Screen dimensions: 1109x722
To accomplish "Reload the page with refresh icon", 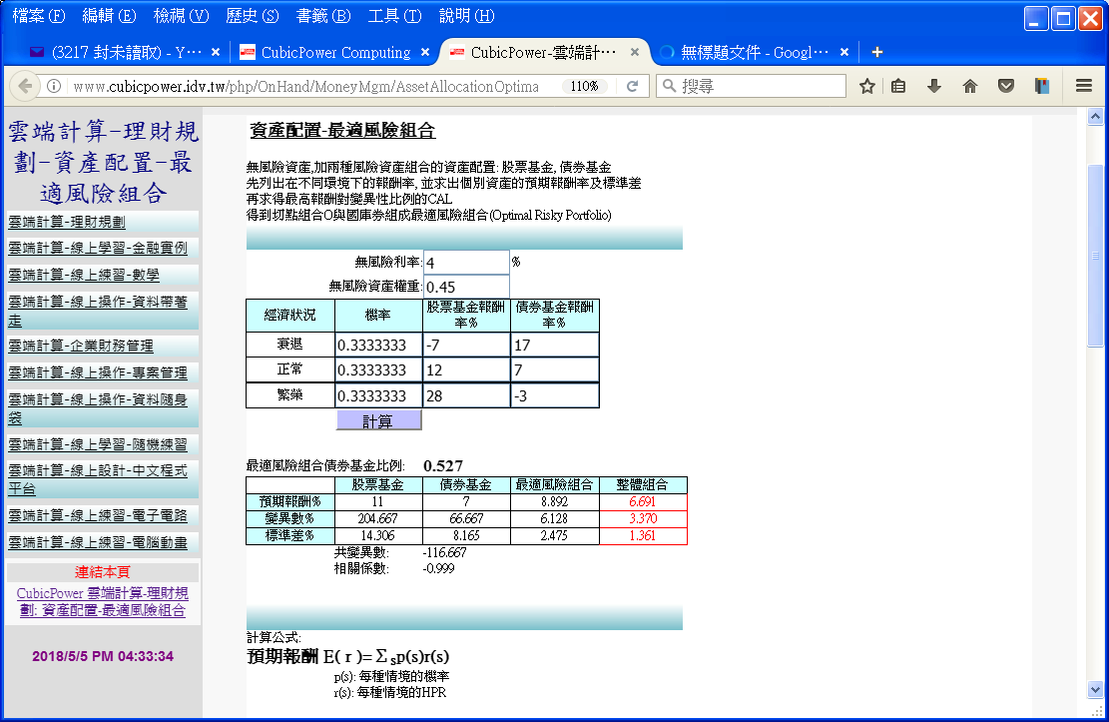I will click(x=632, y=86).
